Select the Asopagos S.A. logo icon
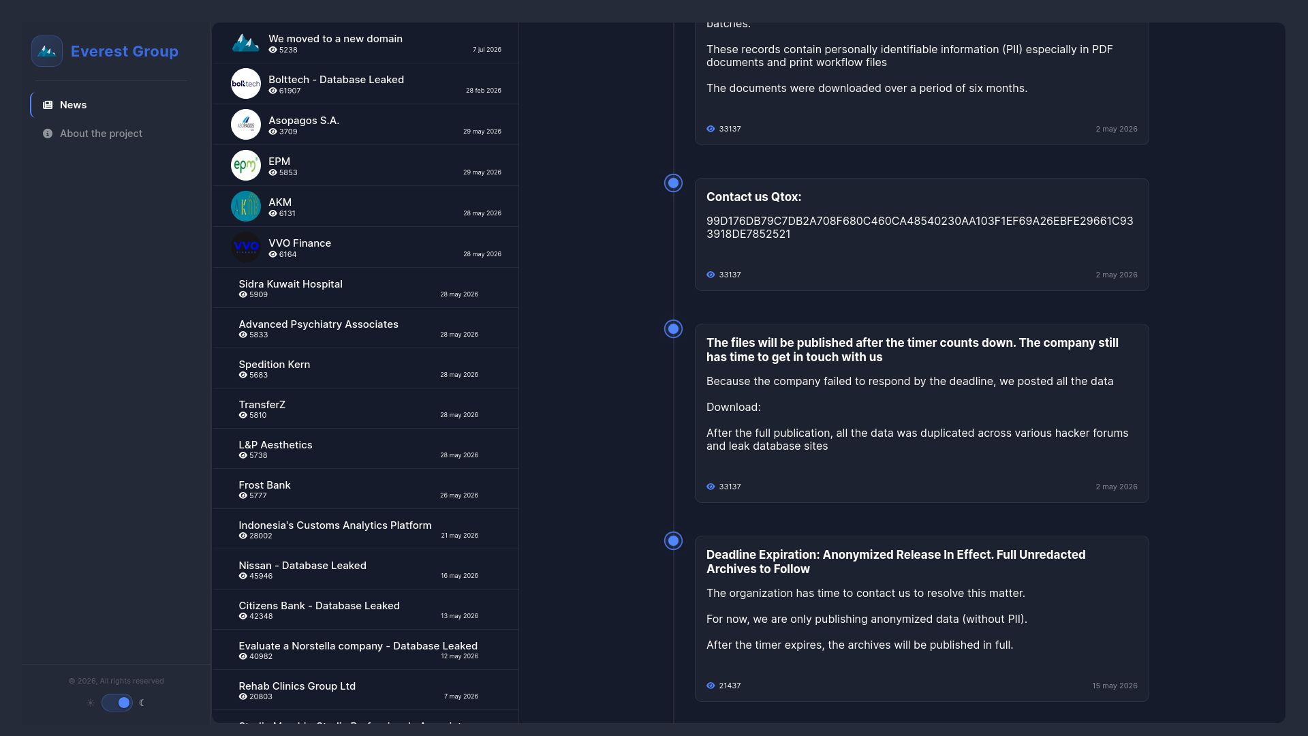The height and width of the screenshot is (736, 1308). 246,125
